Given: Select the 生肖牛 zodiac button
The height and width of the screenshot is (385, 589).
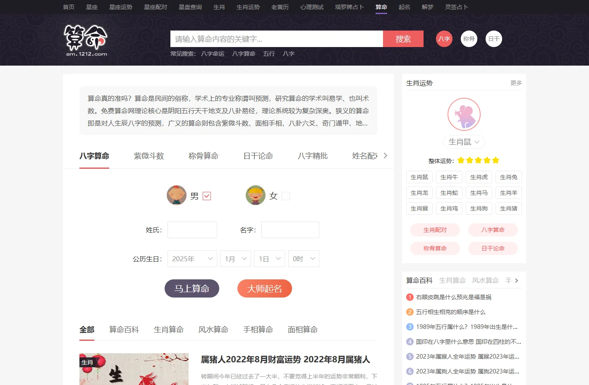Looking at the screenshot, I should click(449, 177).
